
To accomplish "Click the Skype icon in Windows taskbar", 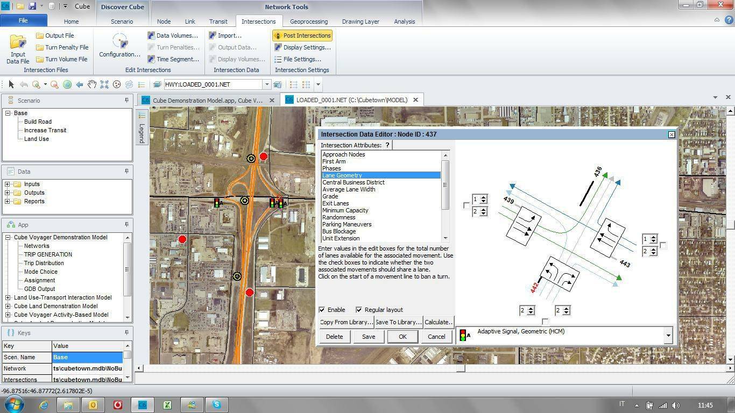I will (217, 405).
